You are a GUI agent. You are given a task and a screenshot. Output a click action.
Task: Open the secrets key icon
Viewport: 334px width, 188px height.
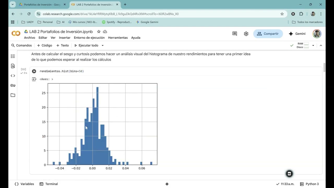point(13,85)
